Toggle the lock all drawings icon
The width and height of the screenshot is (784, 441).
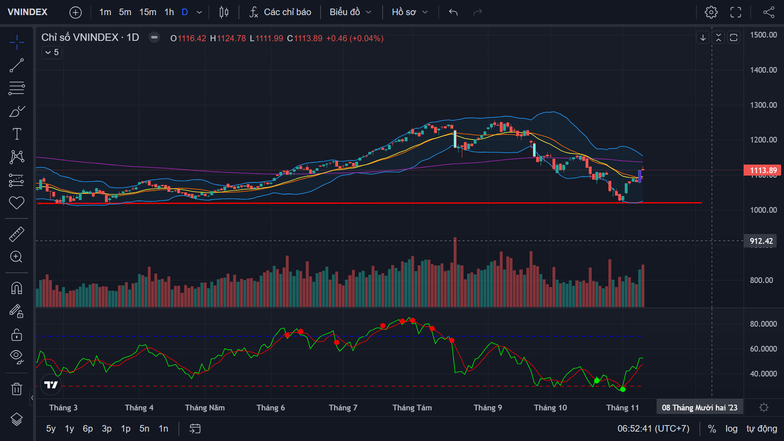[16, 335]
